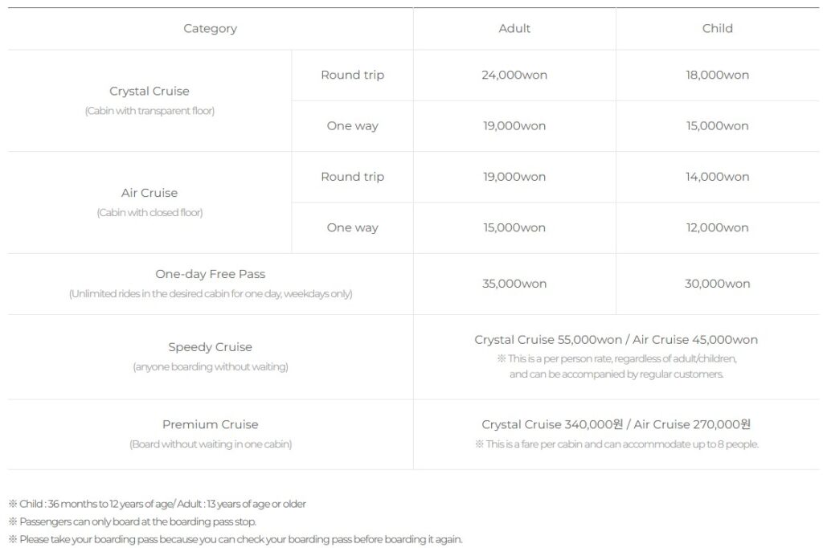Click the 18,000won child price

[x=718, y=75]
